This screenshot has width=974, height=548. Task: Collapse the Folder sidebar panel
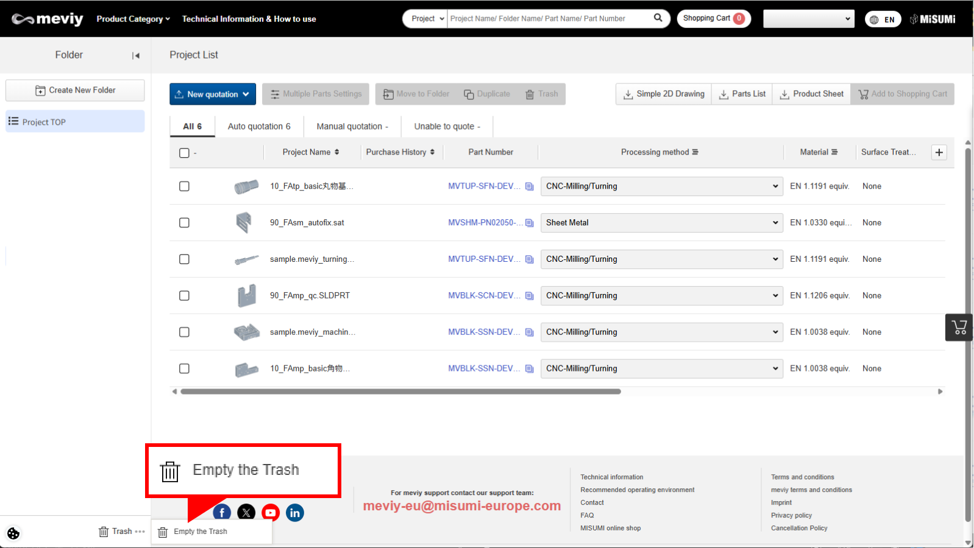[x=136, y=55]
